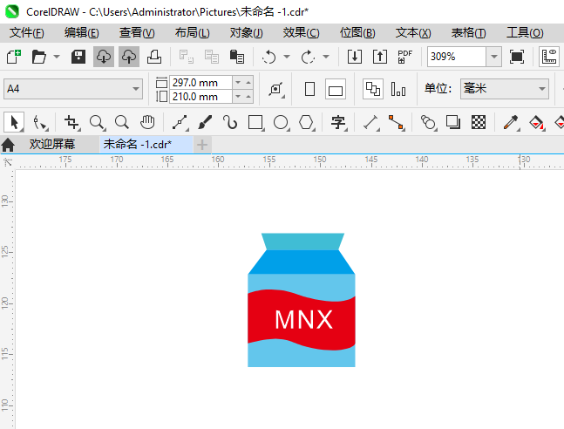Select the Interactive Fill bucket tool

click(537, 123)
